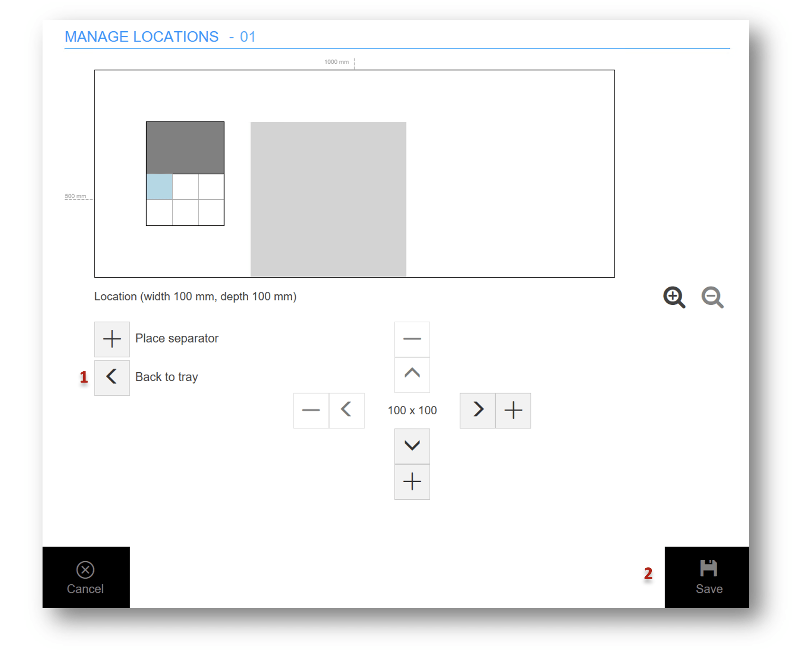The width and height of the screenshot is (797, 650).
Task: Select the light blue highlighted location cell
Action: coord(159,187)
